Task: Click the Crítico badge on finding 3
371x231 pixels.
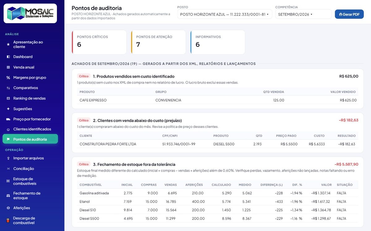Action: point(84,164)
